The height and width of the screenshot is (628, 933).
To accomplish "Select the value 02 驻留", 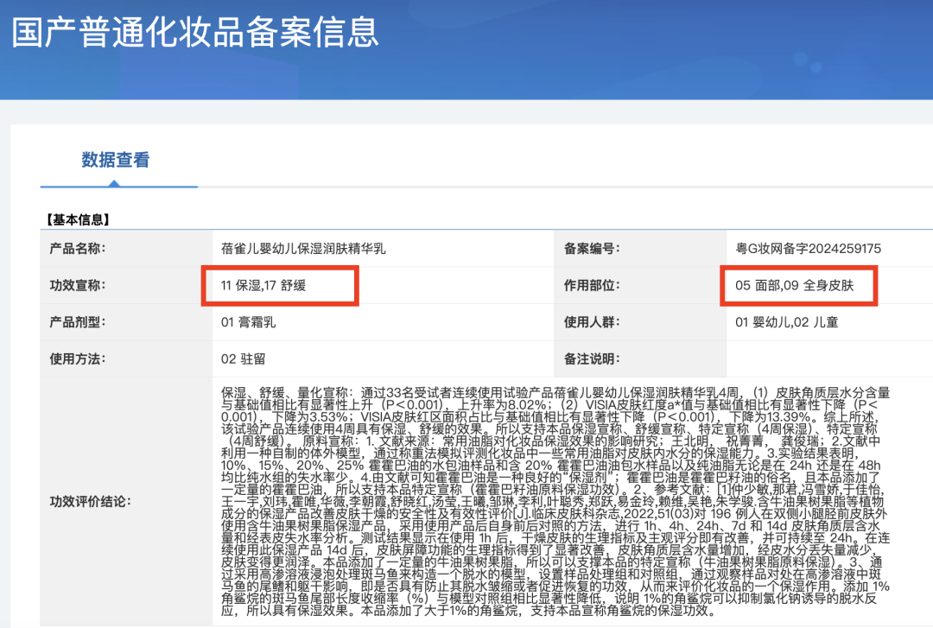I will pyautogui.click(x=243, y=359).
